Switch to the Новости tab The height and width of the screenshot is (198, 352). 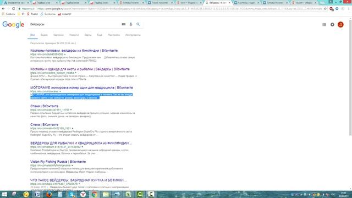74,35
